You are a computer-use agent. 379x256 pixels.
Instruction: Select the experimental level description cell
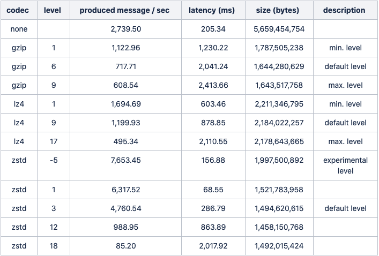[345, 165]
